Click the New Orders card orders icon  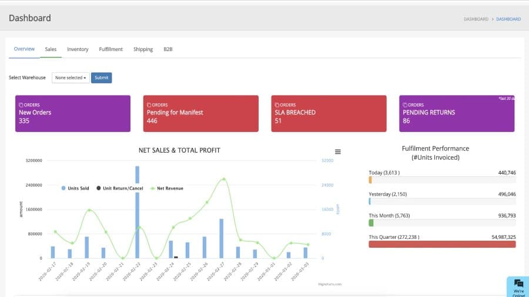coord(21,105)
